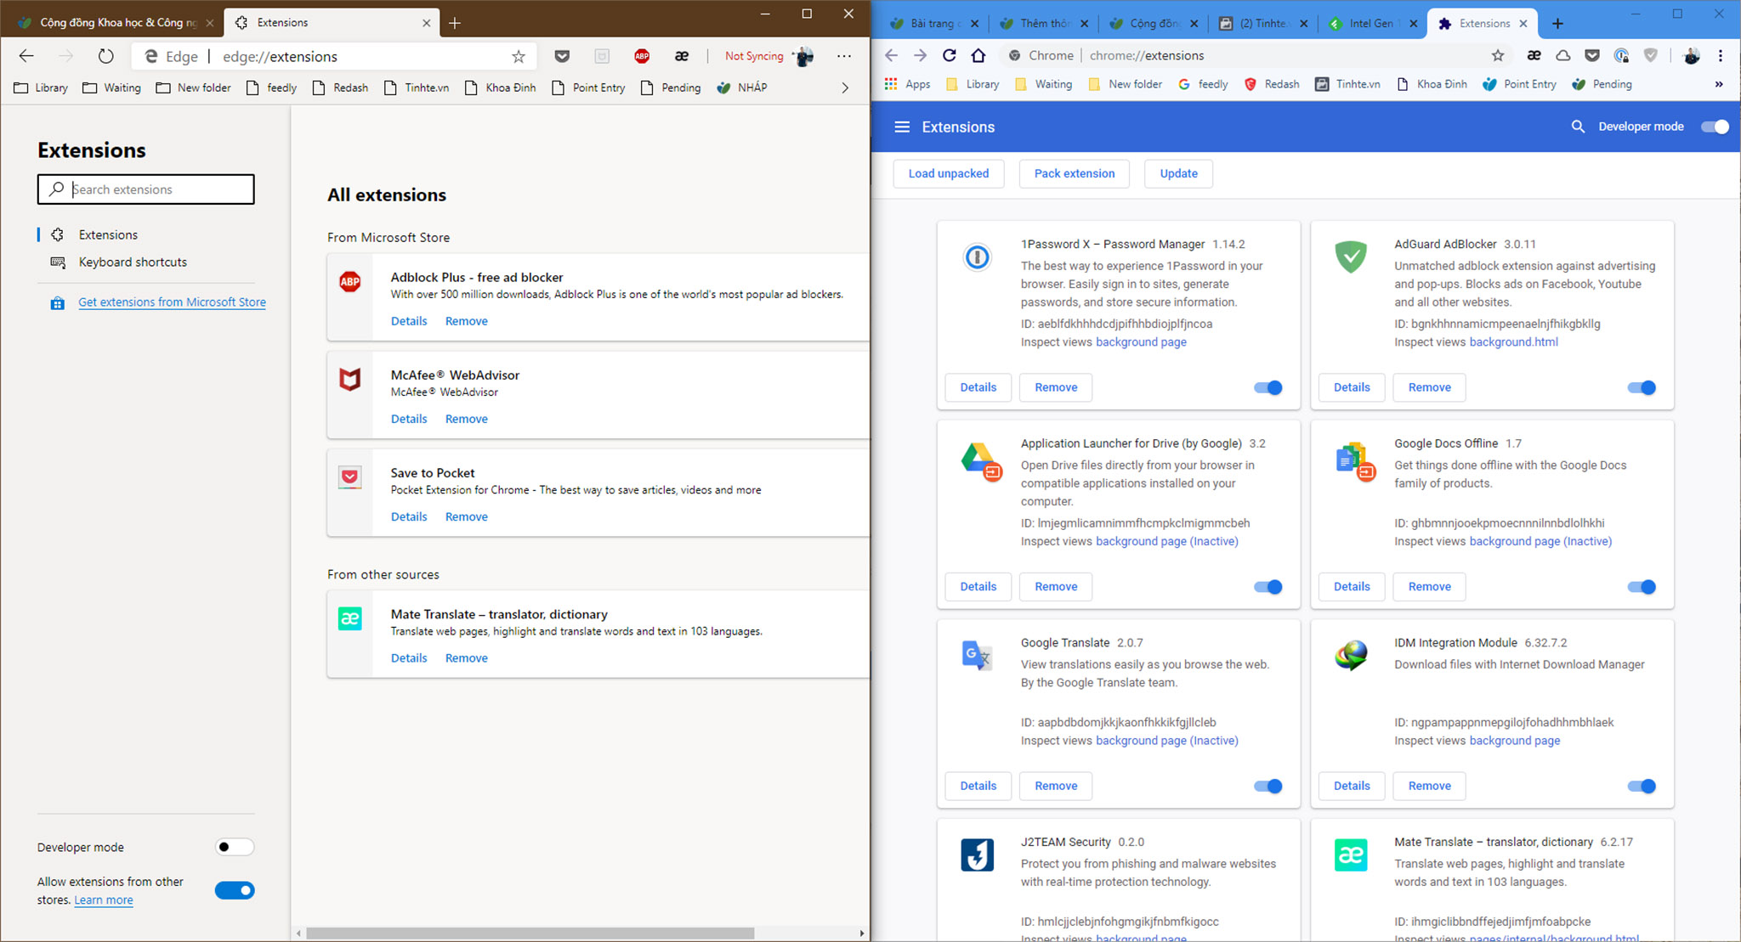
Task: Disable 1Password X extension toggle
Action: (x=1268, y=387)
